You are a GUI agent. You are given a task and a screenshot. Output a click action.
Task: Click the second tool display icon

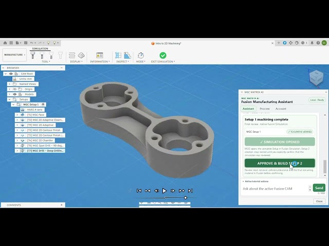[x=42, y=55]
